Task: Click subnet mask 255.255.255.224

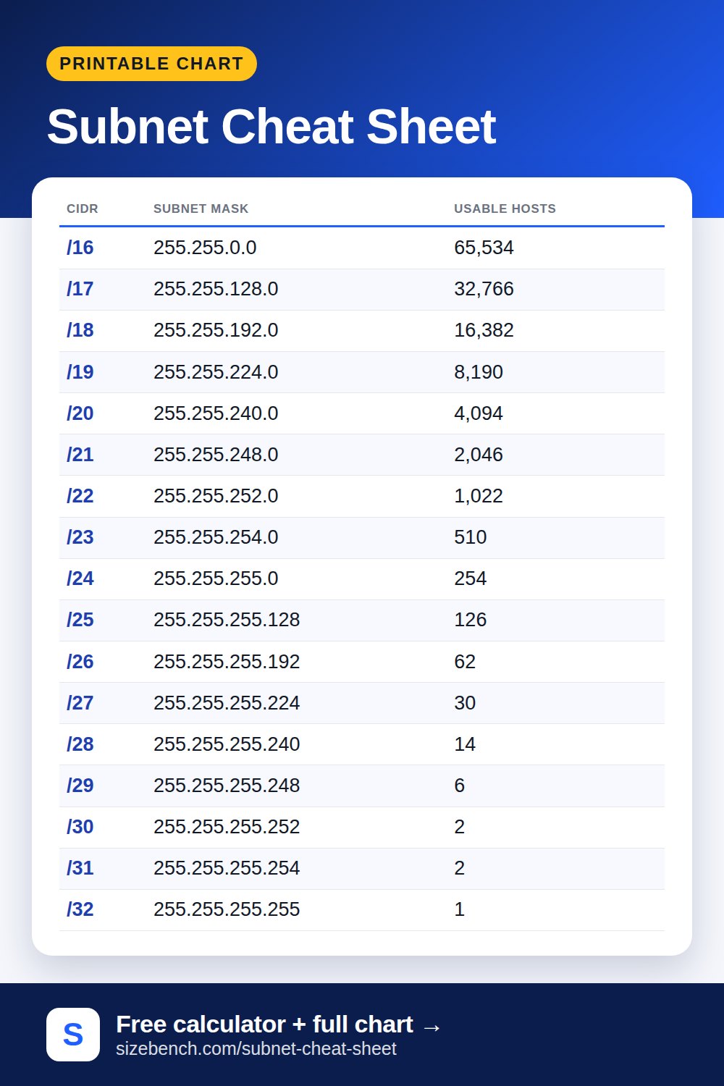Action: coord(227,703)
